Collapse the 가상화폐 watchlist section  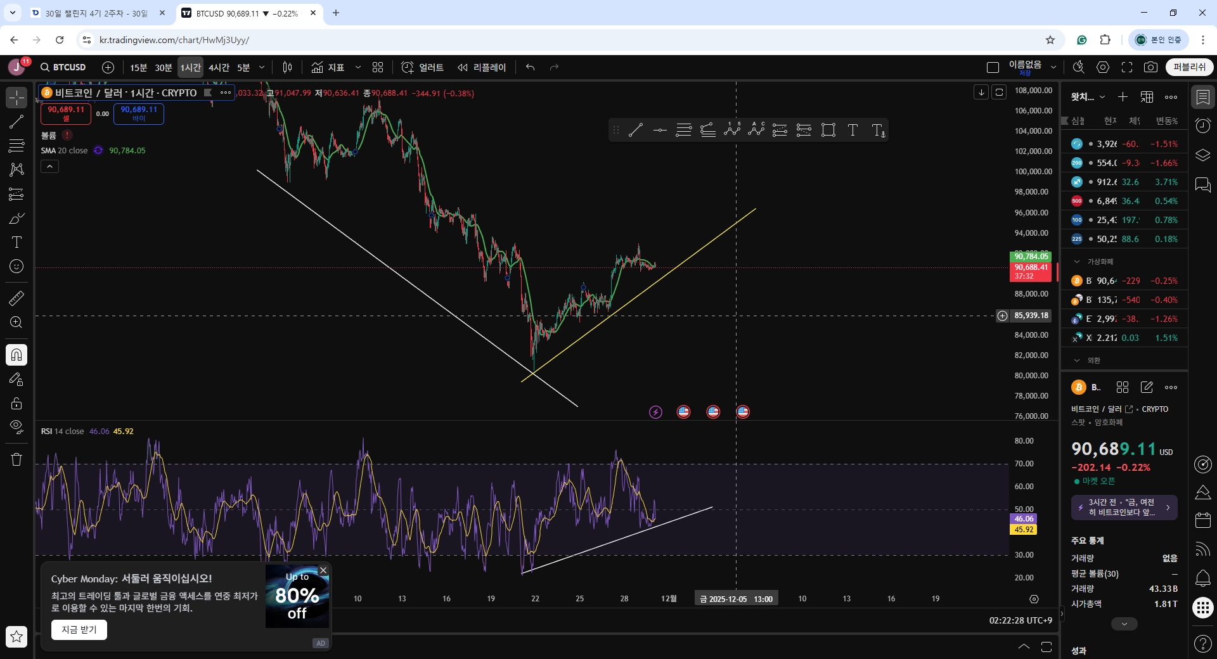pos(1076,262)
